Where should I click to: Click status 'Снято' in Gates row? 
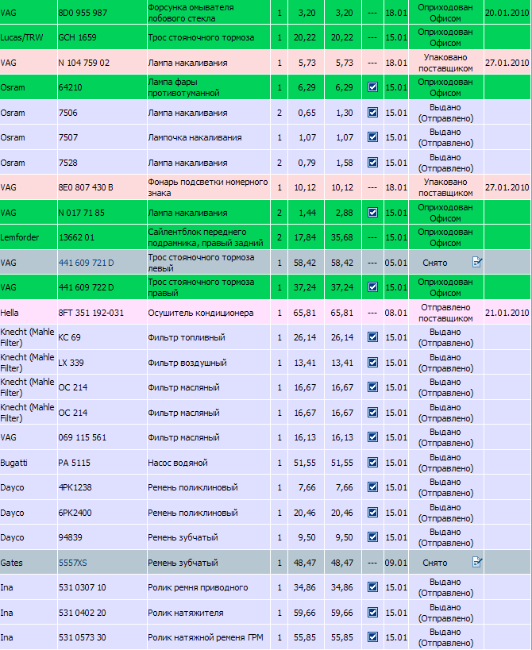coord(435,563)
